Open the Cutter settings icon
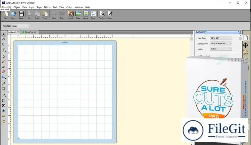Screen dimensions: 251x145 [110, 15]
